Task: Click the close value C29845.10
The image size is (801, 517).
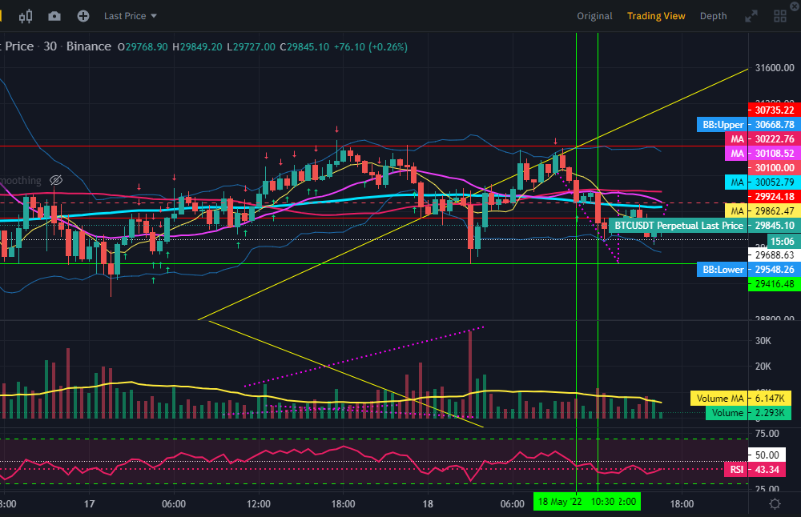Action: pos(304,47)
